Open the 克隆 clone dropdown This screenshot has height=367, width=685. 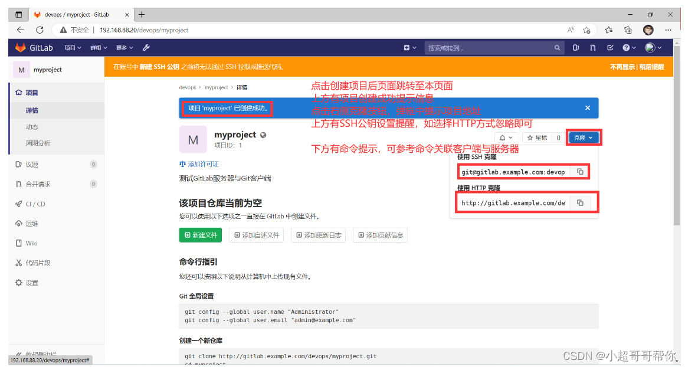click(x=584, y=137)
